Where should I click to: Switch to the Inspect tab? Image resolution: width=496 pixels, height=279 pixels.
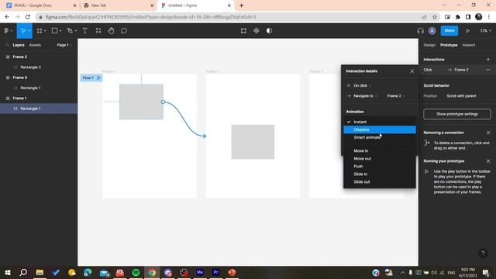(x=468, y=45)
